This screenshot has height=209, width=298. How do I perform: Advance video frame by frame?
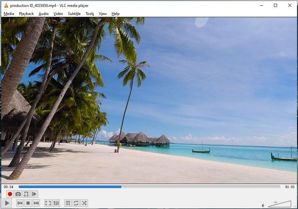(x=34, y=194)
